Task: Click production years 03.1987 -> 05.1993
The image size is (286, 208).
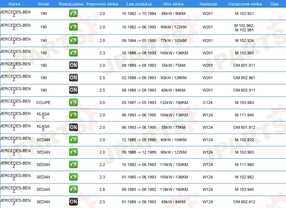Action: pos(139,103)
